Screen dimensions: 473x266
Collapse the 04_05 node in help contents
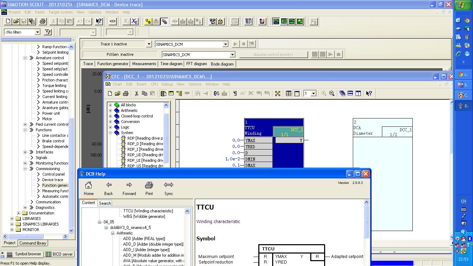coord(100,222)
